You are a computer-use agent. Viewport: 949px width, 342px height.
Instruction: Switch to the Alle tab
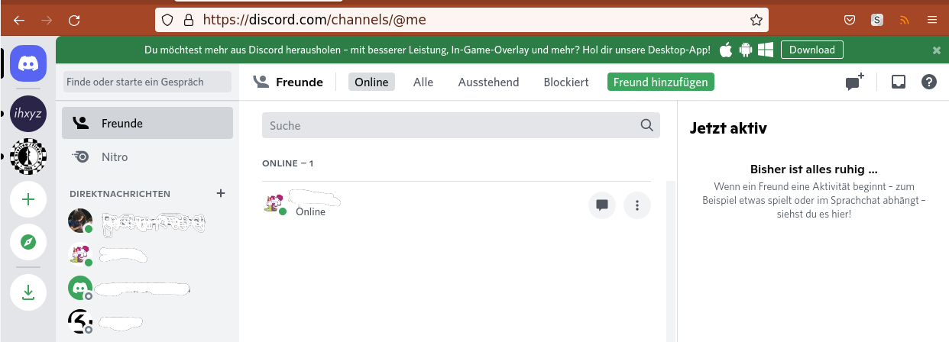(x=423, y=82)
